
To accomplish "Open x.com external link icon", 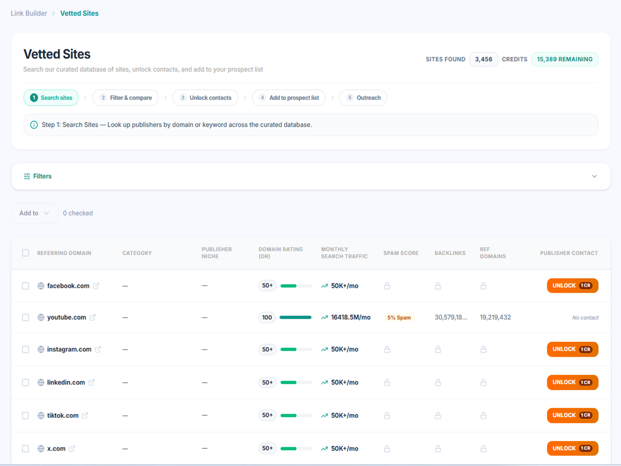I will [72, 449].
